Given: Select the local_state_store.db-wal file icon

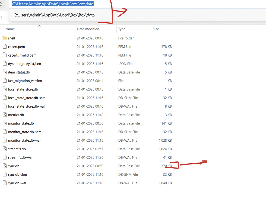Looking at the screenshot, I should 5,106.
